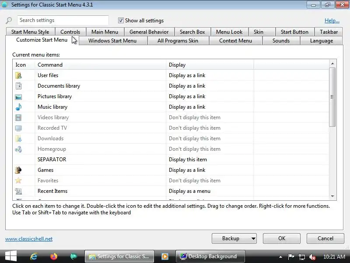Open the media player taskbar icon
This screenshot has height=263, width=350.
(x=165, y=256)
